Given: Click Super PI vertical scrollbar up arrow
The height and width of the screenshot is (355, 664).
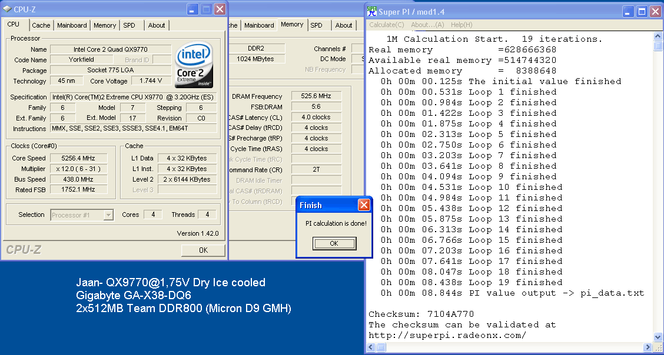Looking at the screenshot, I should [657, 36].
